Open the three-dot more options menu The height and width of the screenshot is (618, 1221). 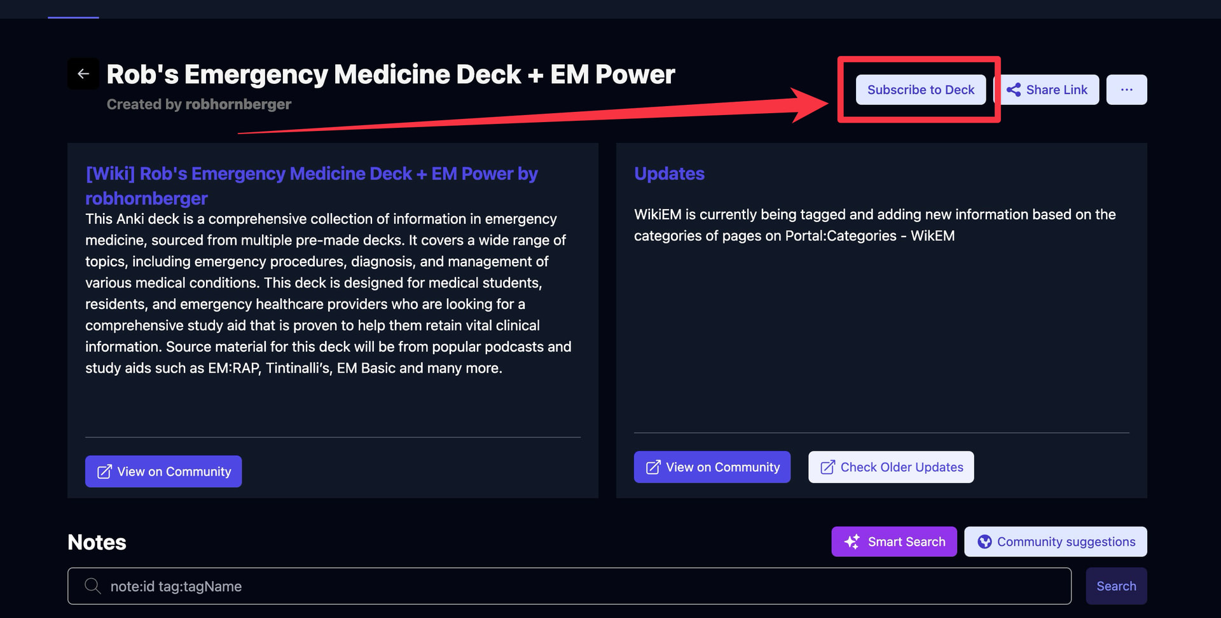[x=1126, y=90]
